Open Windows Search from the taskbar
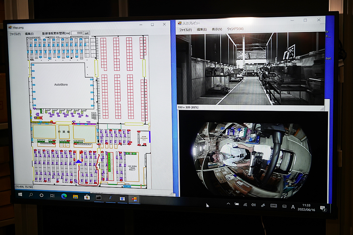This screenshot has height=235, width=353. point(31,195)
